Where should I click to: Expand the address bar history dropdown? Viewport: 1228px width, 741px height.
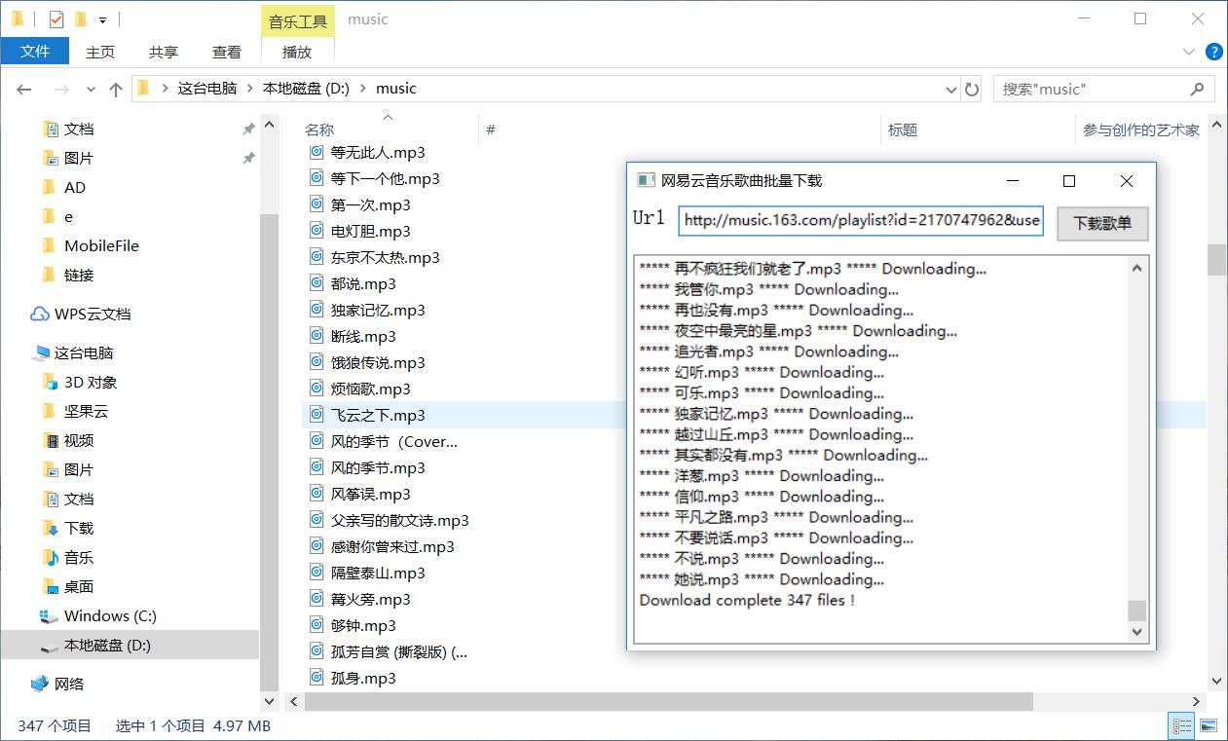tap(950, 89)
